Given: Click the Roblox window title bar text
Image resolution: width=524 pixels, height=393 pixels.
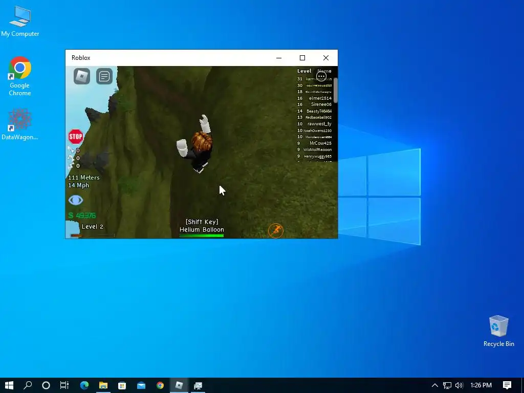Looking at the screenshot, I should click(81, 58).
